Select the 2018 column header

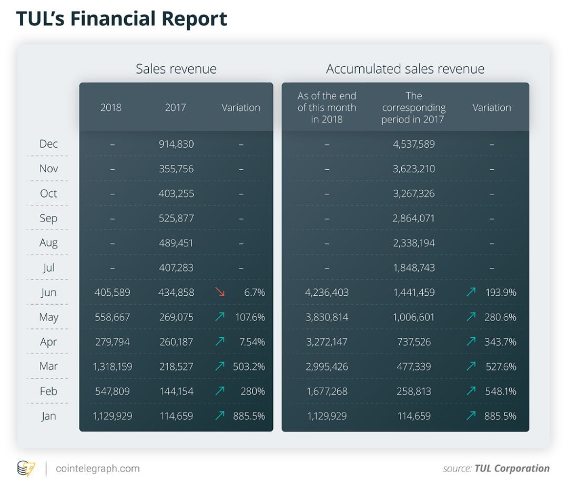pos(111,108)
